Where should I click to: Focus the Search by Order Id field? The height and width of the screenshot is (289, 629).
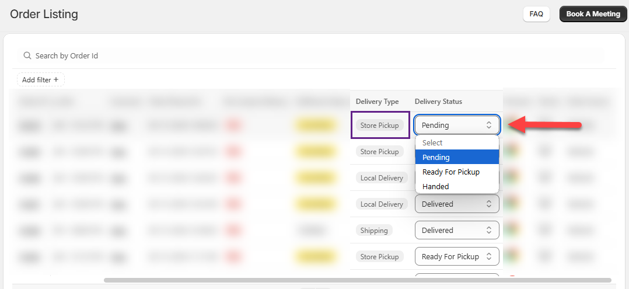pyautogui.click(x=233, y=56)
